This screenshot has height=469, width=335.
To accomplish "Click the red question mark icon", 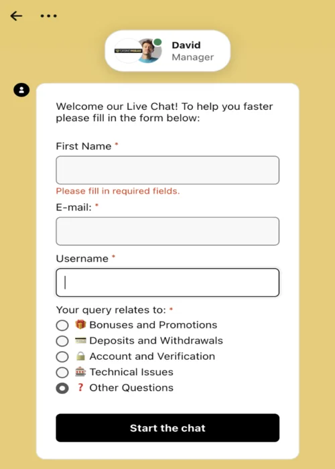I will [80, 387].
